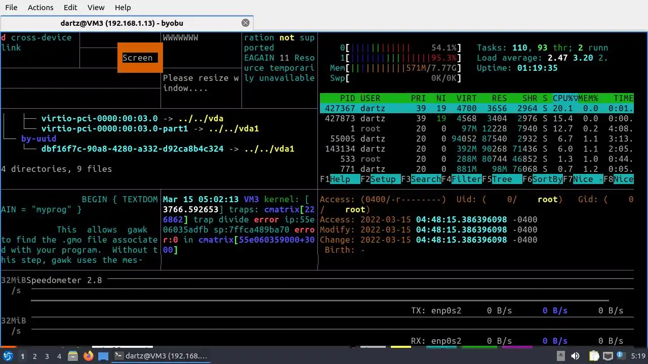Image resolution: width=648 pixels, height=364 pixels.
Task: Sort htop by MEM% column header
Action: pyautogui.click(x=588, y=98)
